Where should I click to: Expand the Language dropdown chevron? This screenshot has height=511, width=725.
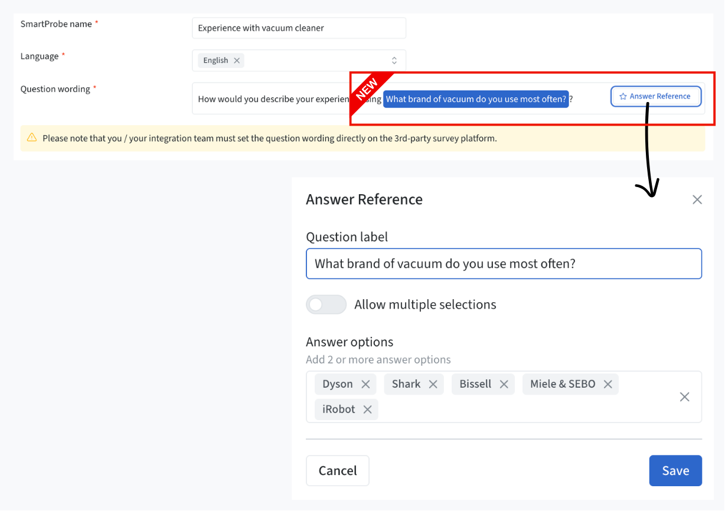coord(394,60)
